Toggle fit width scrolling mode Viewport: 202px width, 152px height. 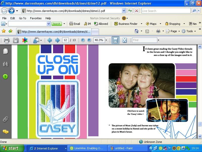click(116, 40)
